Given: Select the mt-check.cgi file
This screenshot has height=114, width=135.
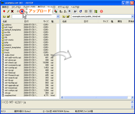Looking at the screenshot, I should [10, 62].
